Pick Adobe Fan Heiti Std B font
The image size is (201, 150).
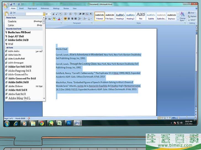[x=24, y=67]
